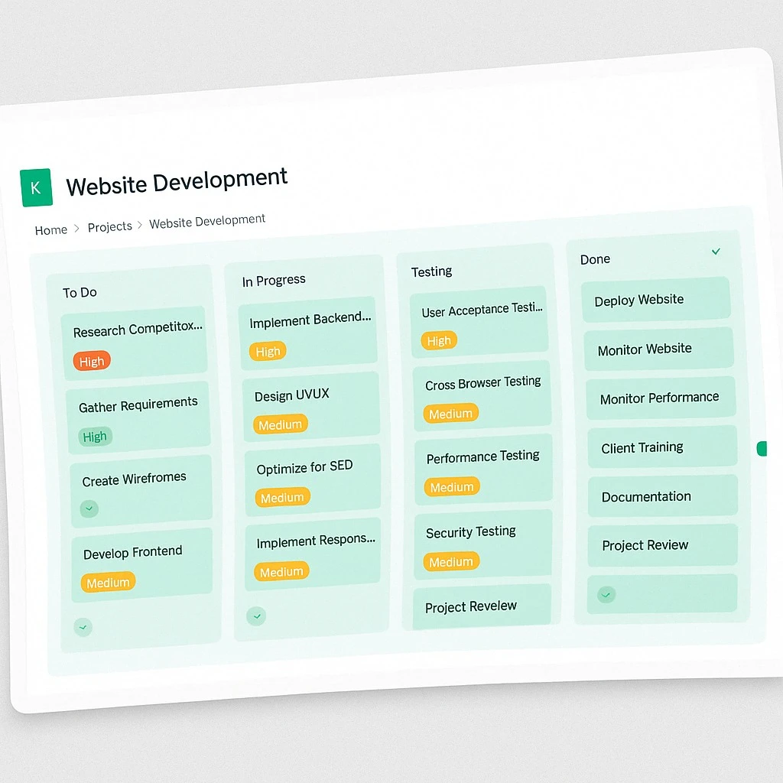
Task: Select the Testing column header
Action: coord(431,271)
